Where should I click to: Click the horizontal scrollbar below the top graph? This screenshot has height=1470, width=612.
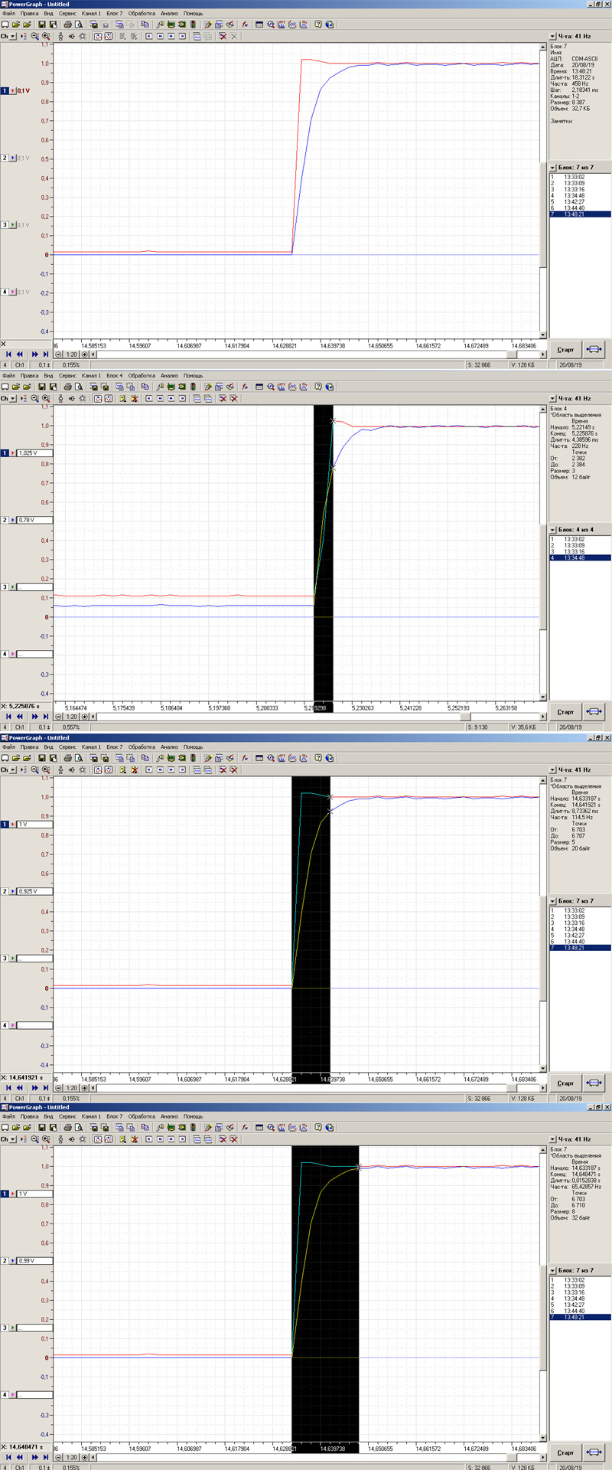298,354
